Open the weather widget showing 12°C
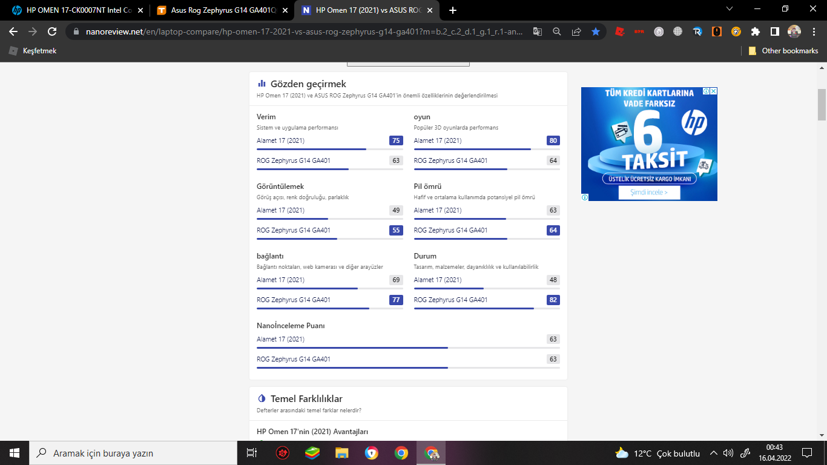The height and width of the screenshot is (465, 827). [657, 453]
